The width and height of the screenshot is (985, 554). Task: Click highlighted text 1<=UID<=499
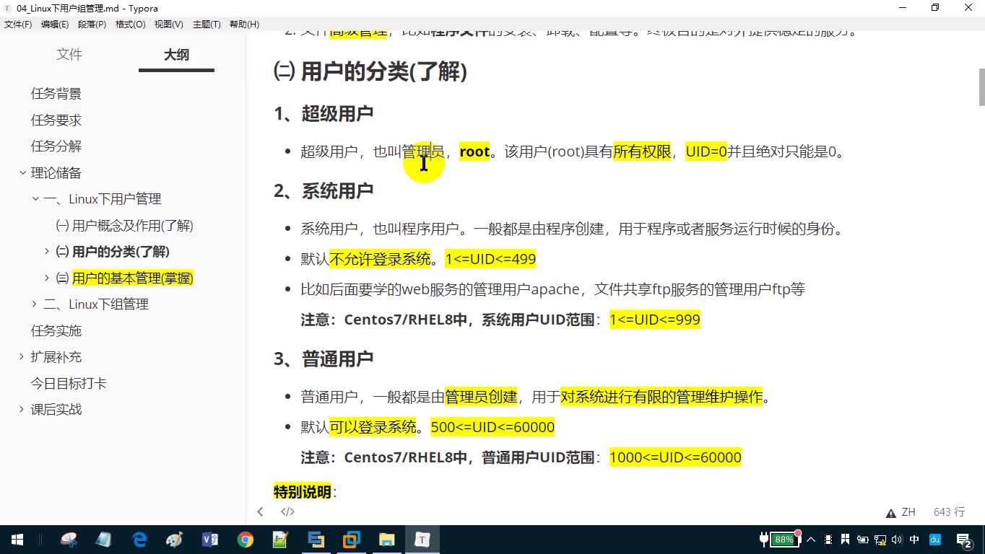[x=491, y=259]
